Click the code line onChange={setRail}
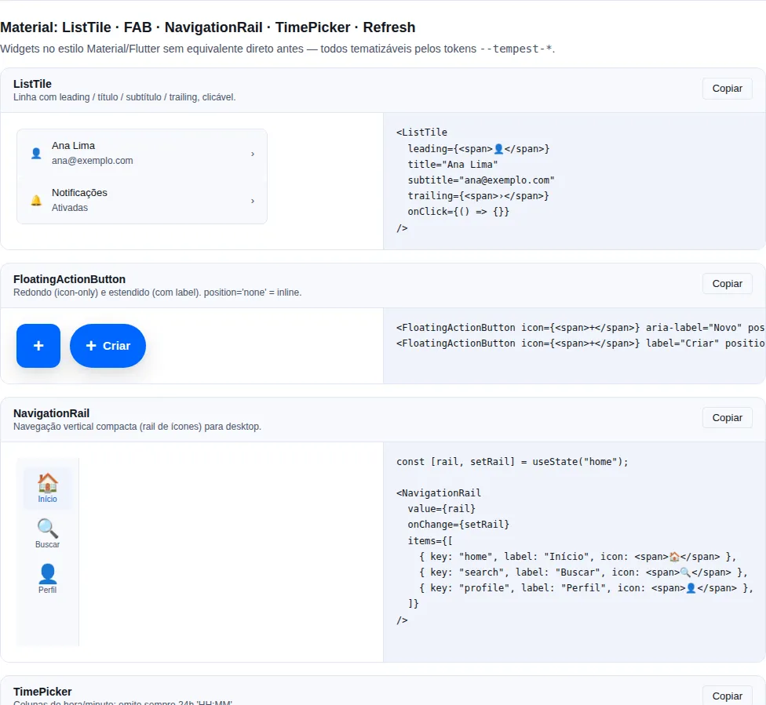Screen dimensions: 766x705 click(458, 525)
